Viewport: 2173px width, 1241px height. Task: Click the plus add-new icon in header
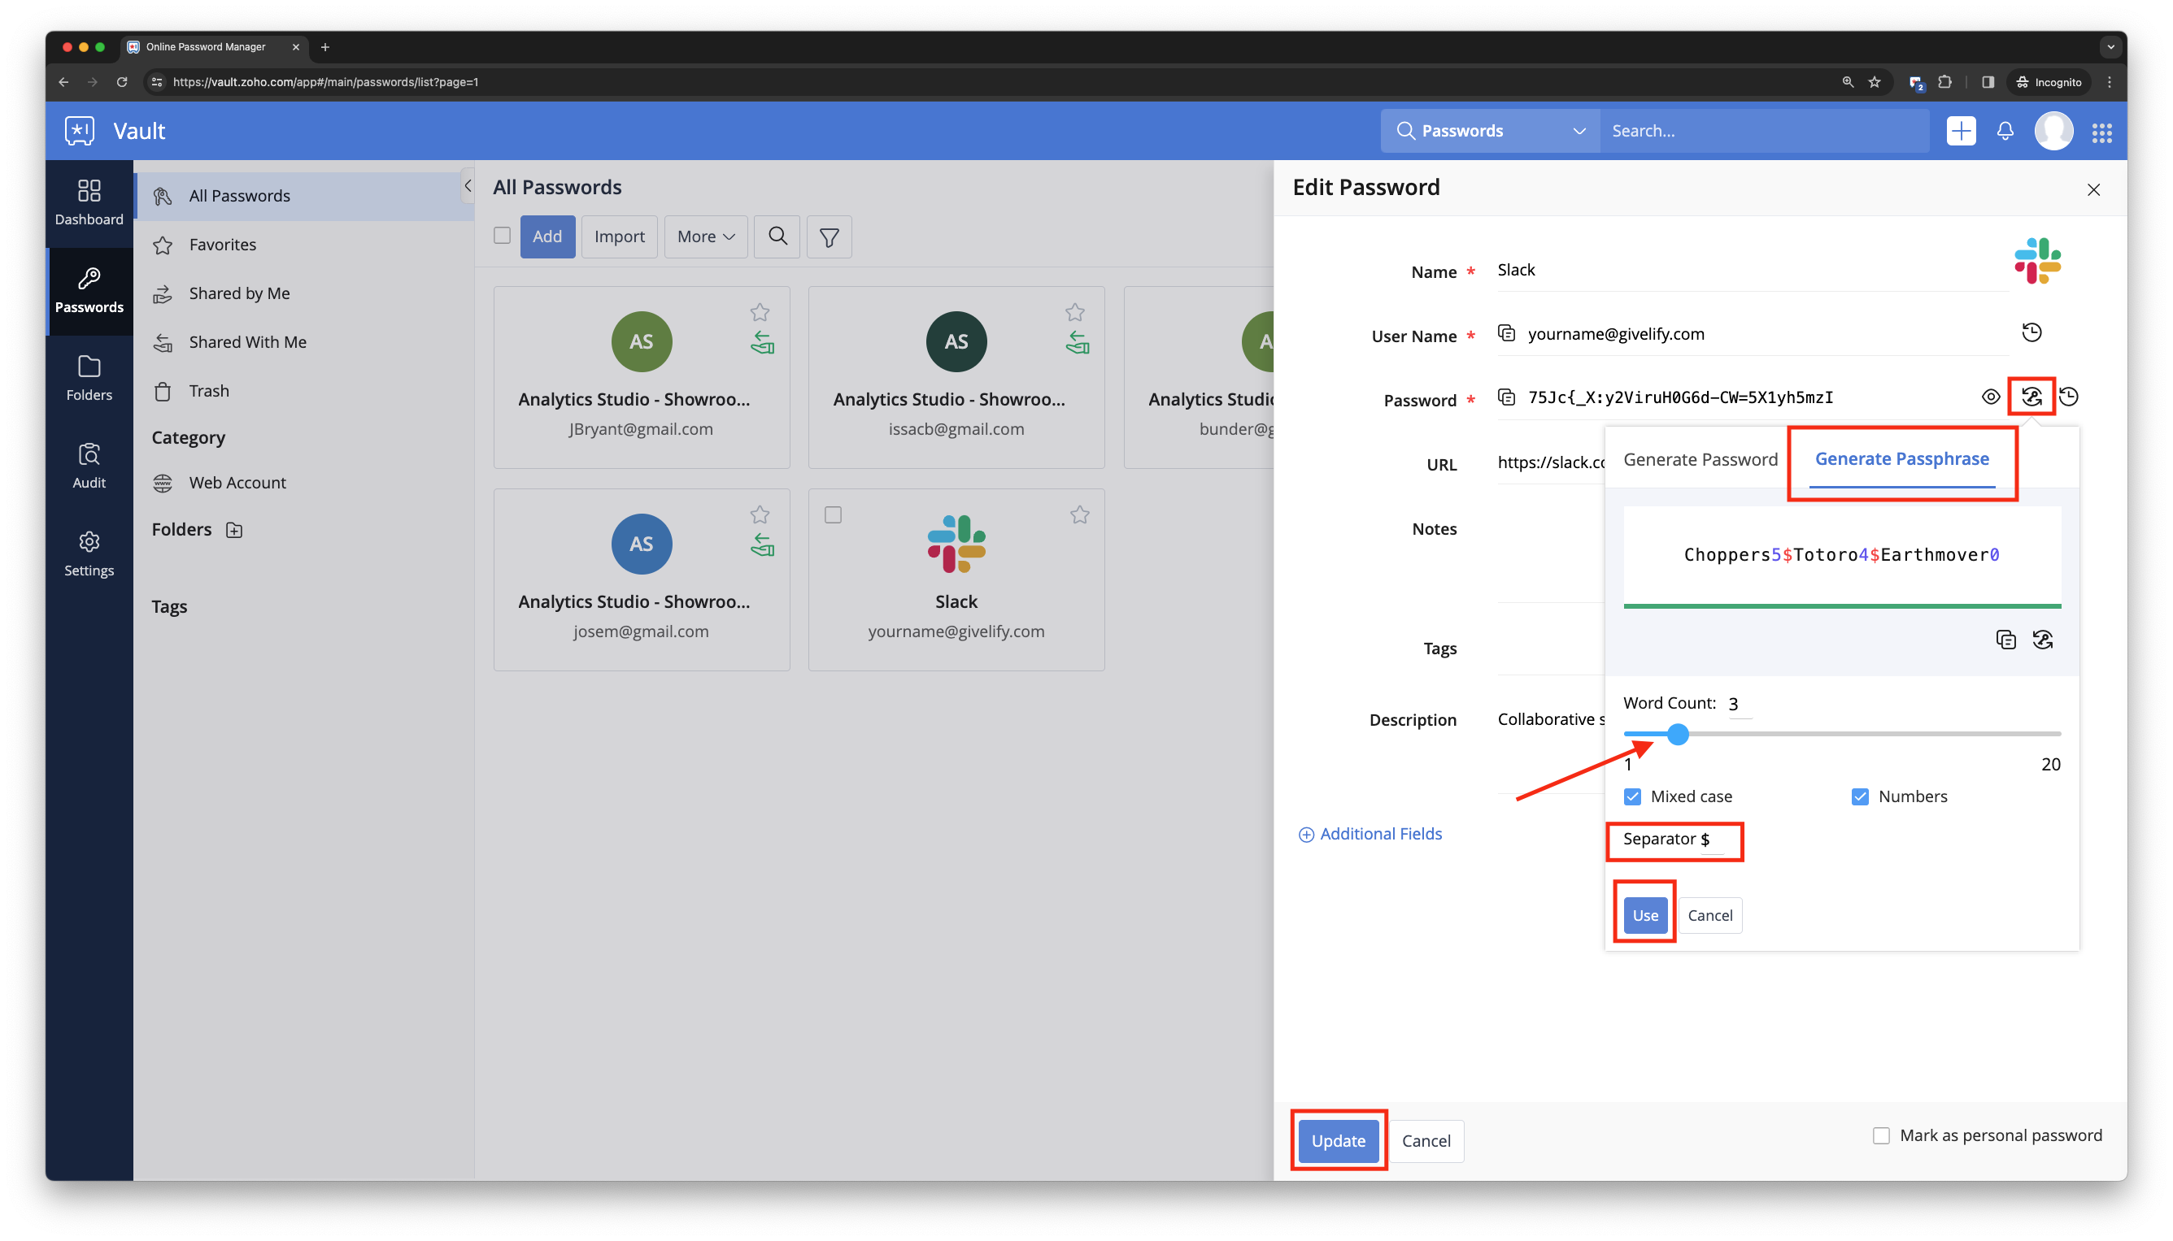[x=1961, y=130]
